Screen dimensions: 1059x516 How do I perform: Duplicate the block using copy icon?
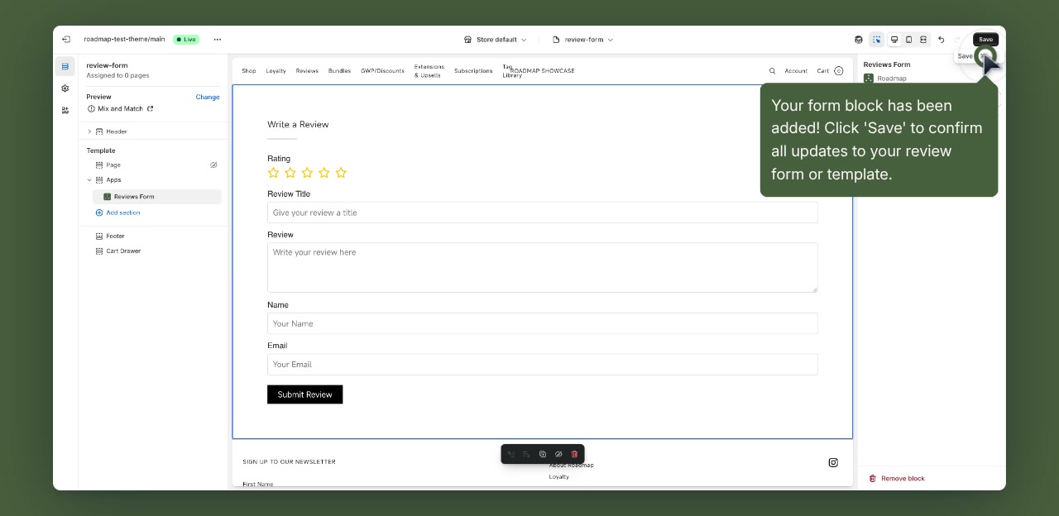[x=543, y=454]
